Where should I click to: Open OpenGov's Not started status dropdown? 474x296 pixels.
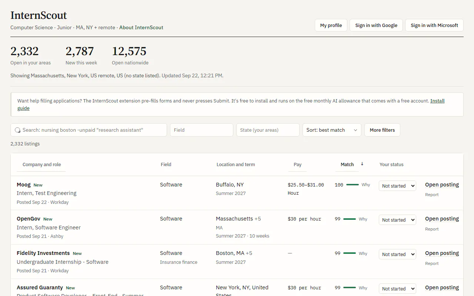pos(397,220)
